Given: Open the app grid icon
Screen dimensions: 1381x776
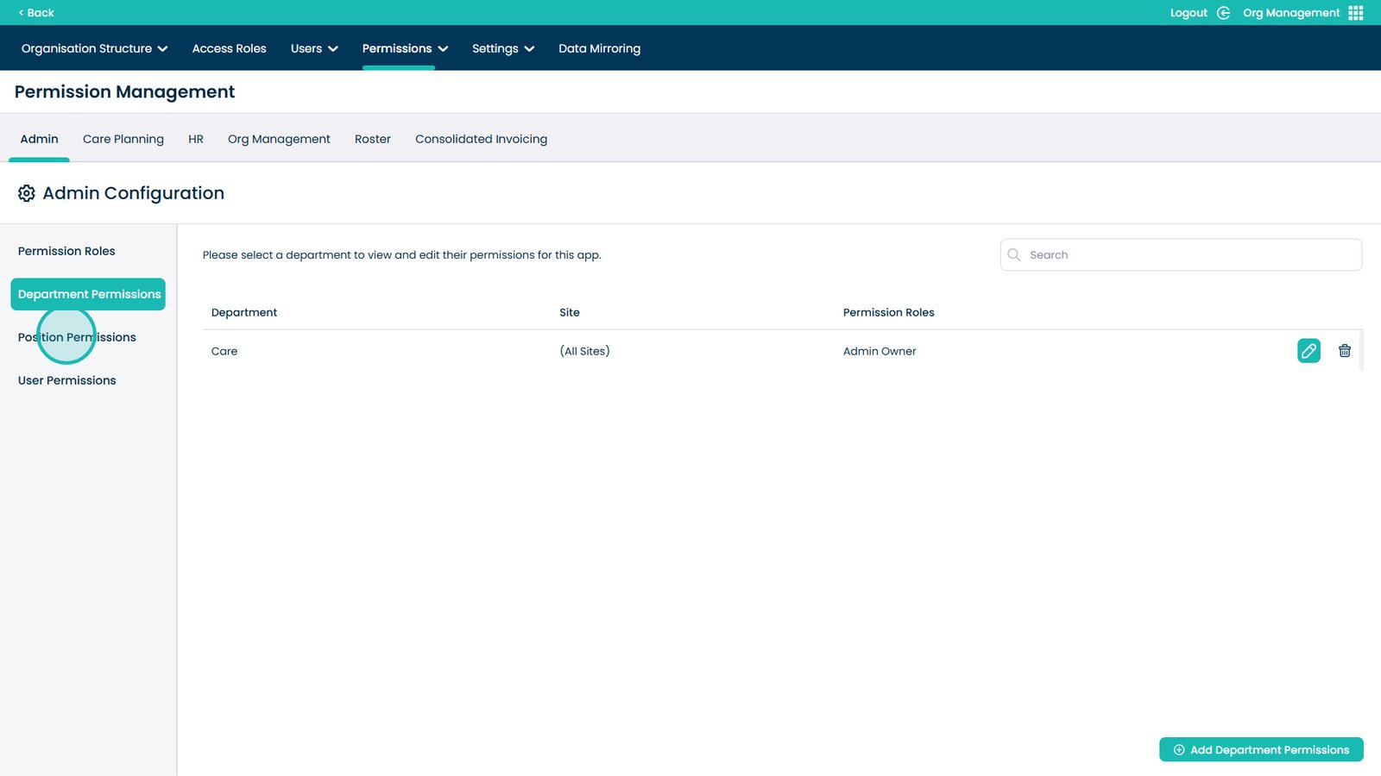Looking at the screenshot, I should [x=1355, y=13].
